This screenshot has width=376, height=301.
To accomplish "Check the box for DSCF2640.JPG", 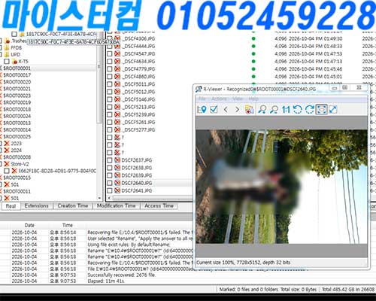I will 110,183.
